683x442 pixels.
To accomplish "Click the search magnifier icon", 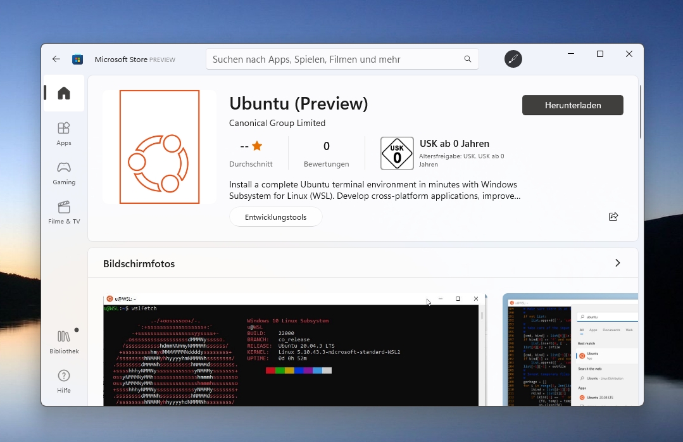I will [467, 59].
